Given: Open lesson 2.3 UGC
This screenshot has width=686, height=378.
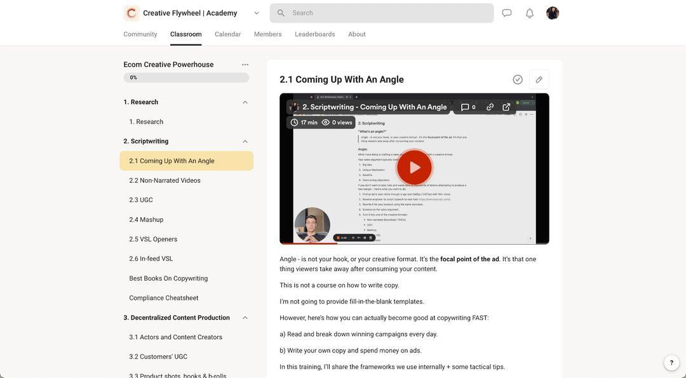Looking at the screenshot, I should 141,200.
